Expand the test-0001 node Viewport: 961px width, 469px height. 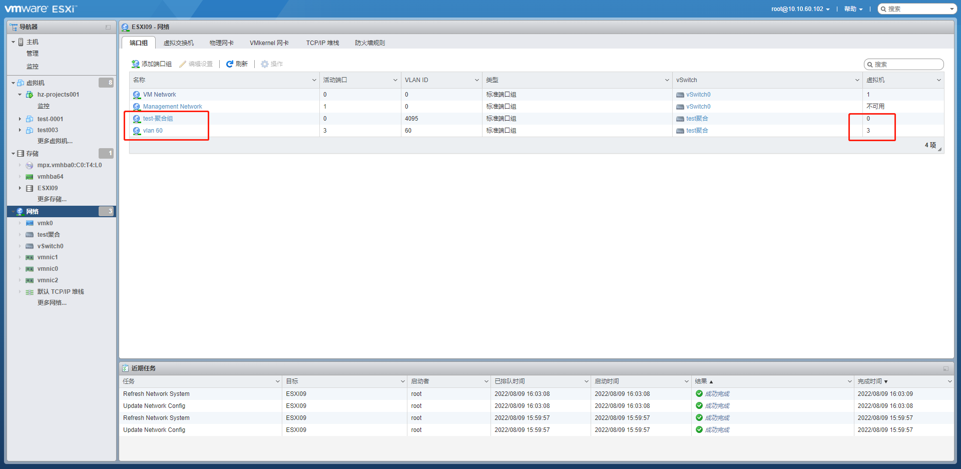coord(20,119)
